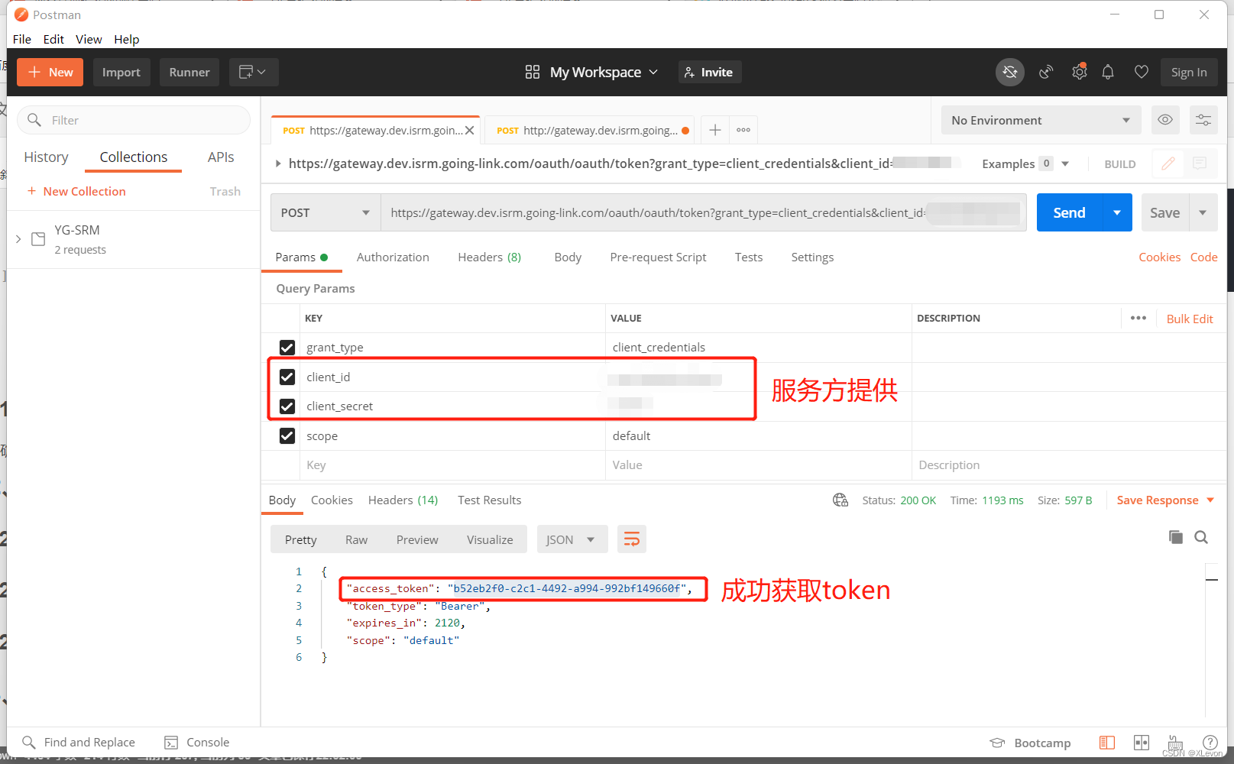The image size is (1234, 764).
Task: Open the POST method dropdown
Action: [326, 212]
